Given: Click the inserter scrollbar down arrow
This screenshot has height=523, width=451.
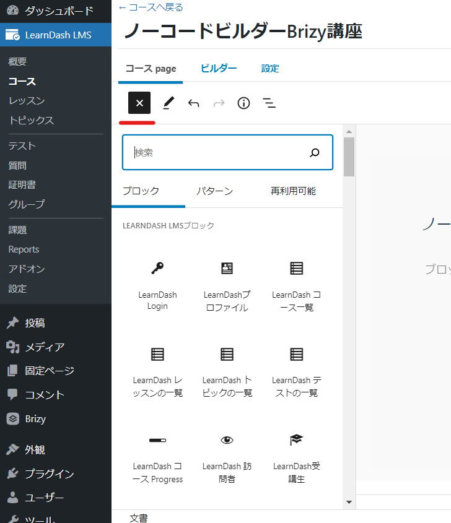Looking at the screenshot, I should point(349,502).
